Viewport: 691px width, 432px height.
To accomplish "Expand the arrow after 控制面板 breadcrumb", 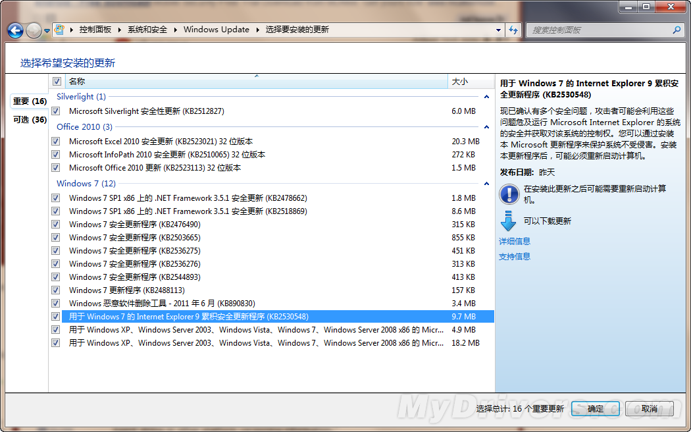I will [x=119, y=30].
